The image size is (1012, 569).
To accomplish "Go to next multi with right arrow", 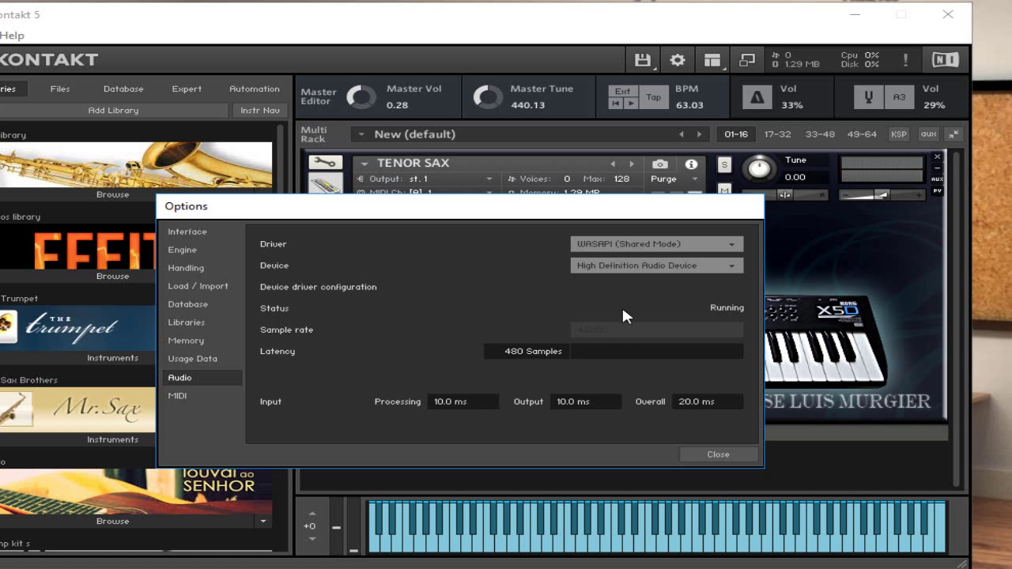I will pos(699,134).
